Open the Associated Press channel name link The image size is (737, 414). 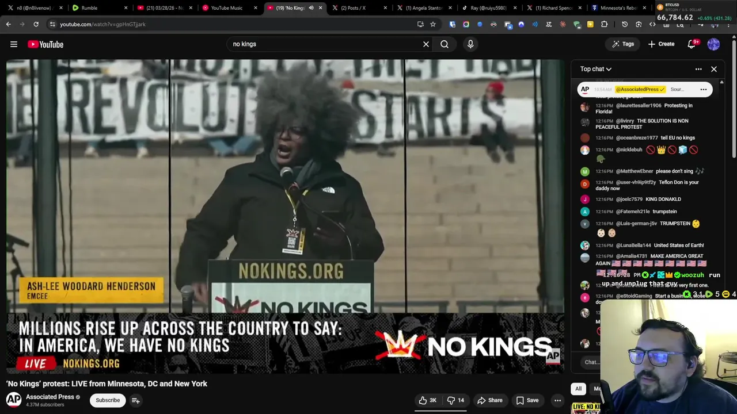click(x=50, y=397)
